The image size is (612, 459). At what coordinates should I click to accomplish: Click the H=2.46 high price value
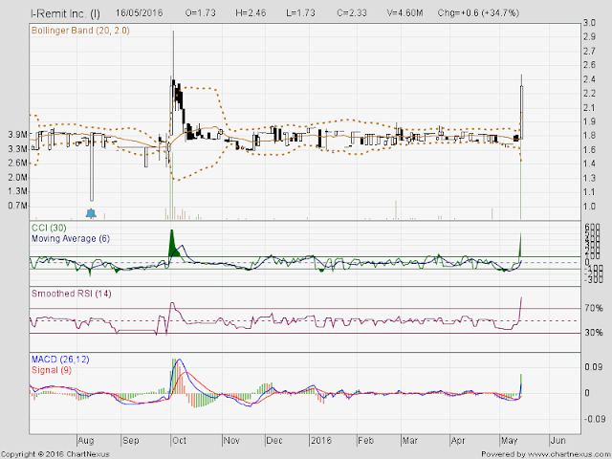pyautogui.click(x=251, y=12)
